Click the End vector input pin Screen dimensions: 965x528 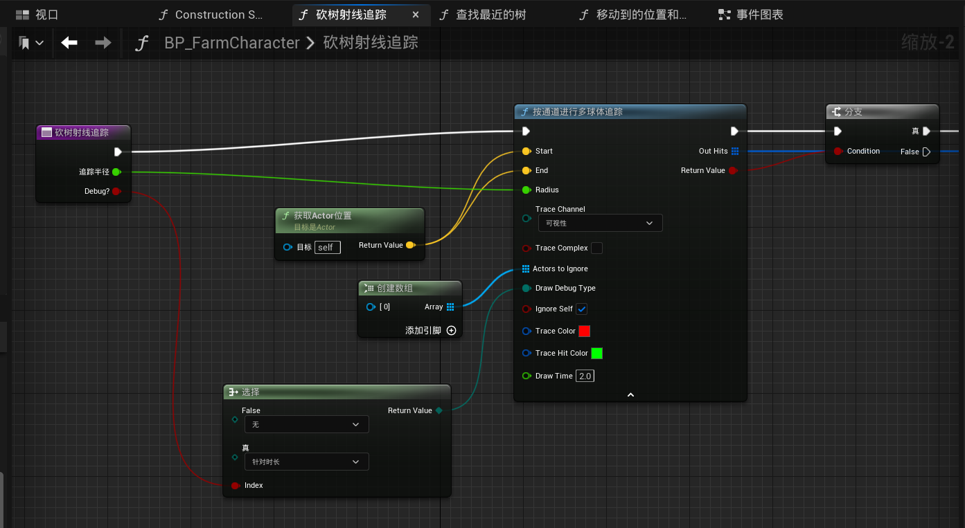(x=526, y=170)
